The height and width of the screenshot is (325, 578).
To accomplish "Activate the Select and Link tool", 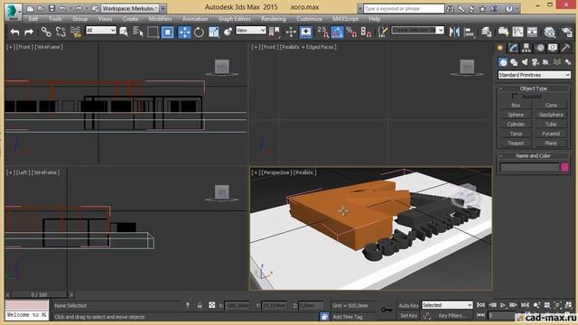I will (46, 32).
